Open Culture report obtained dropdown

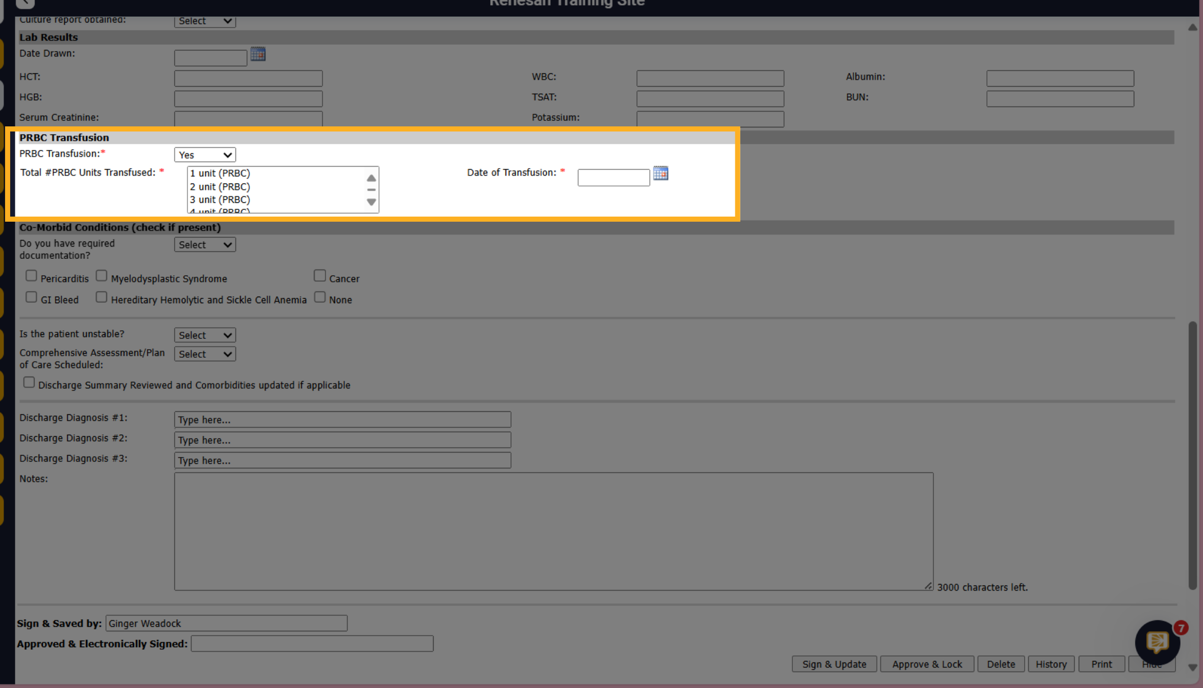click(205, 21)
